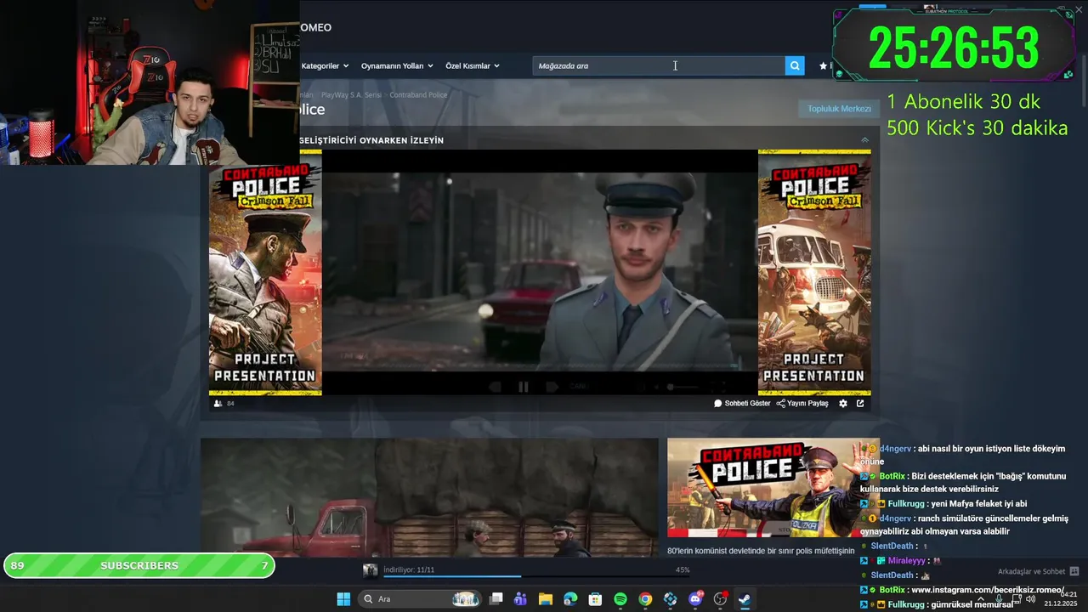The width and height of the screenshot is (1088, 612).
Task: Open broadcast settings gear icon
Action: [x=843, y=404]
